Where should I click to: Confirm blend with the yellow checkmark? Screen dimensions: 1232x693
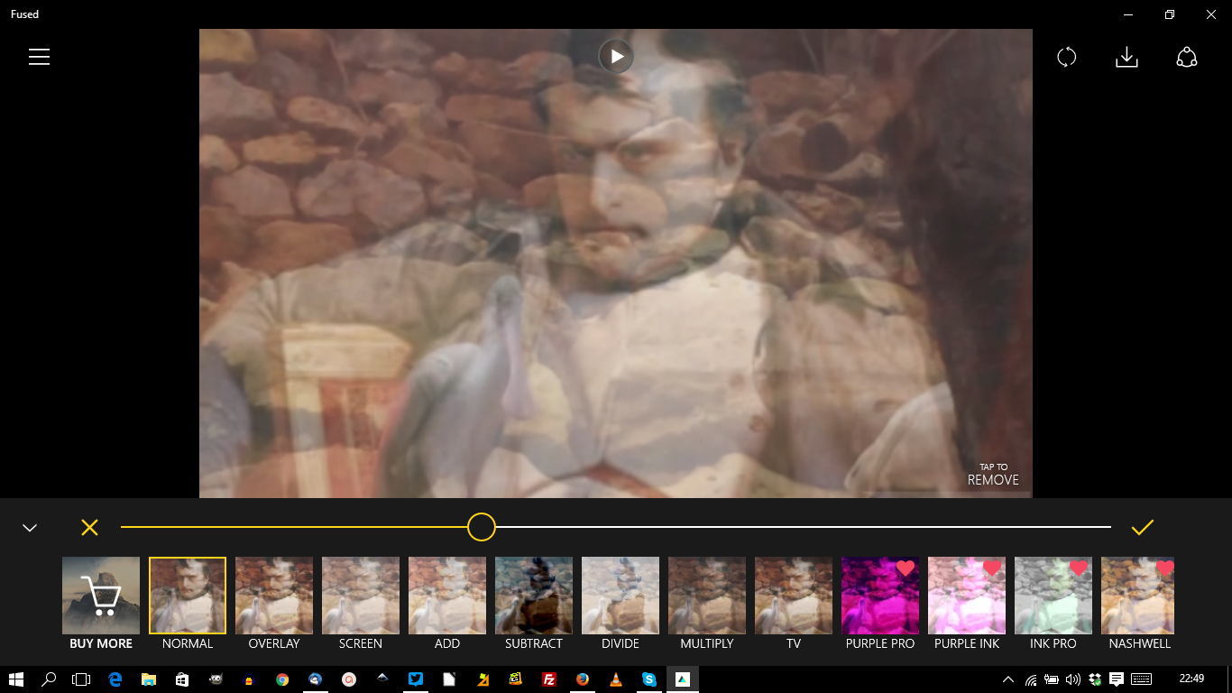click(x=1143, y=527)
